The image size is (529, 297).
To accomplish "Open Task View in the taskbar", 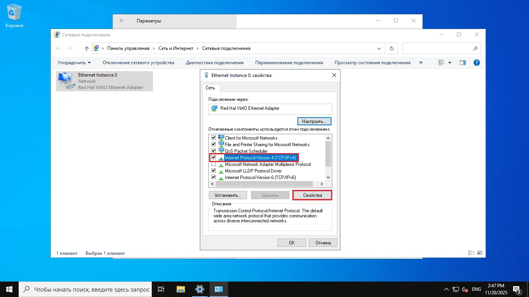I will point(161,289).
